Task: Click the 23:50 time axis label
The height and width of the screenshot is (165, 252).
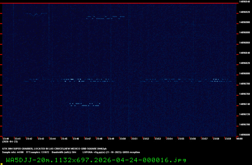Action: point(122,139)
